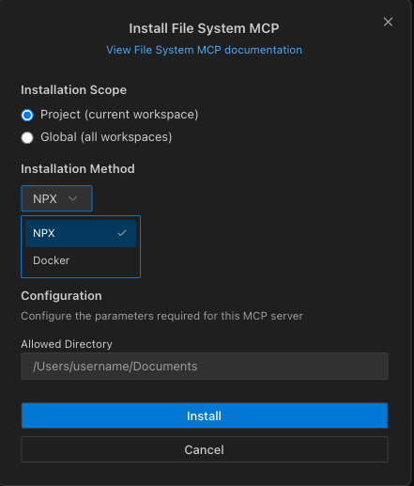Click the checkmark next to NPX option
The image size is (414, 486).
click(x=122, y=233)
